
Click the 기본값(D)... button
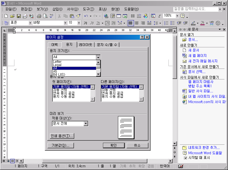61,145
